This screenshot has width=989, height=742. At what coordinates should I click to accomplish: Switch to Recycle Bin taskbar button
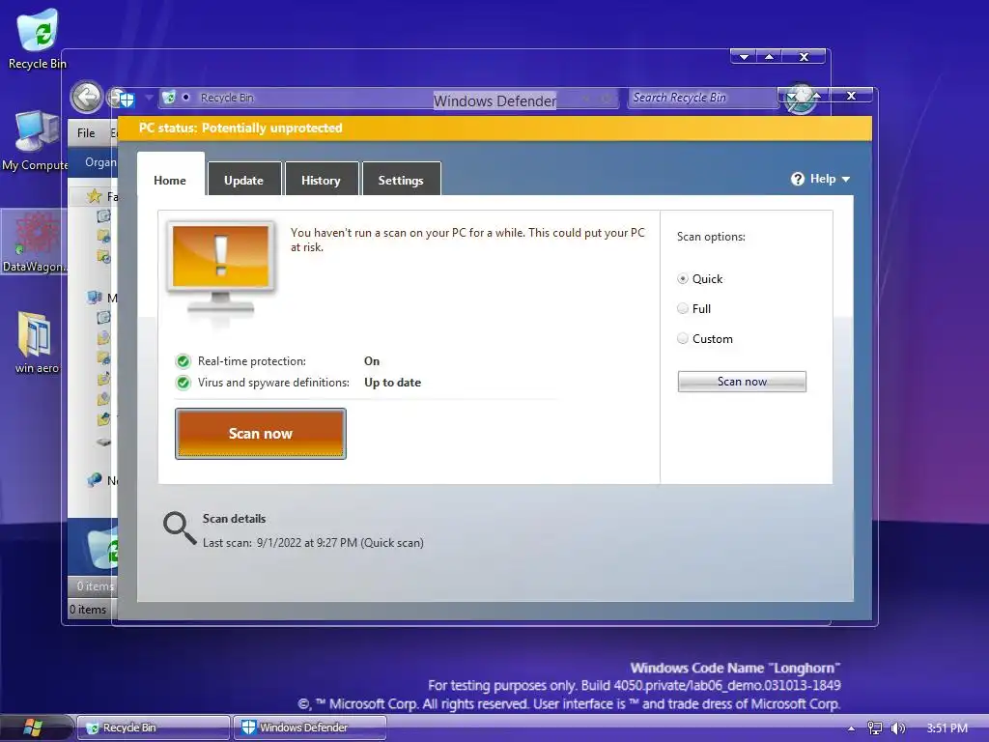(154, 728)
